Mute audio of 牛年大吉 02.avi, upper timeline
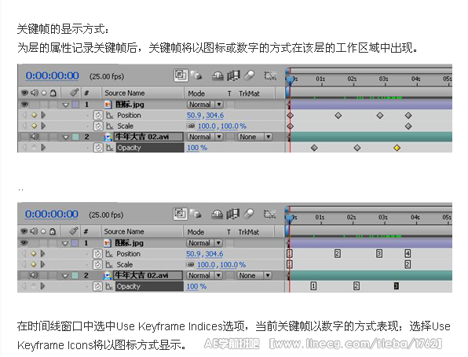Viewport: 468px width, 357px height. tap(34, 137)
